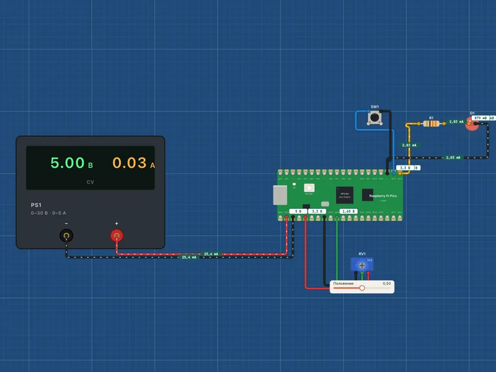Viewport: 496px width, 372px height.
Task: Click the USB connector on the Pico board
Action: pos(280,195)
